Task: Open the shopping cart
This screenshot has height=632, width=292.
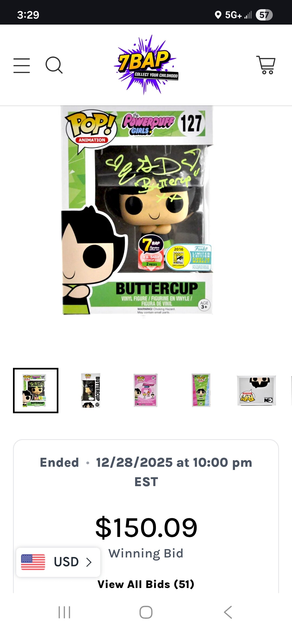Action: [266, 65]
